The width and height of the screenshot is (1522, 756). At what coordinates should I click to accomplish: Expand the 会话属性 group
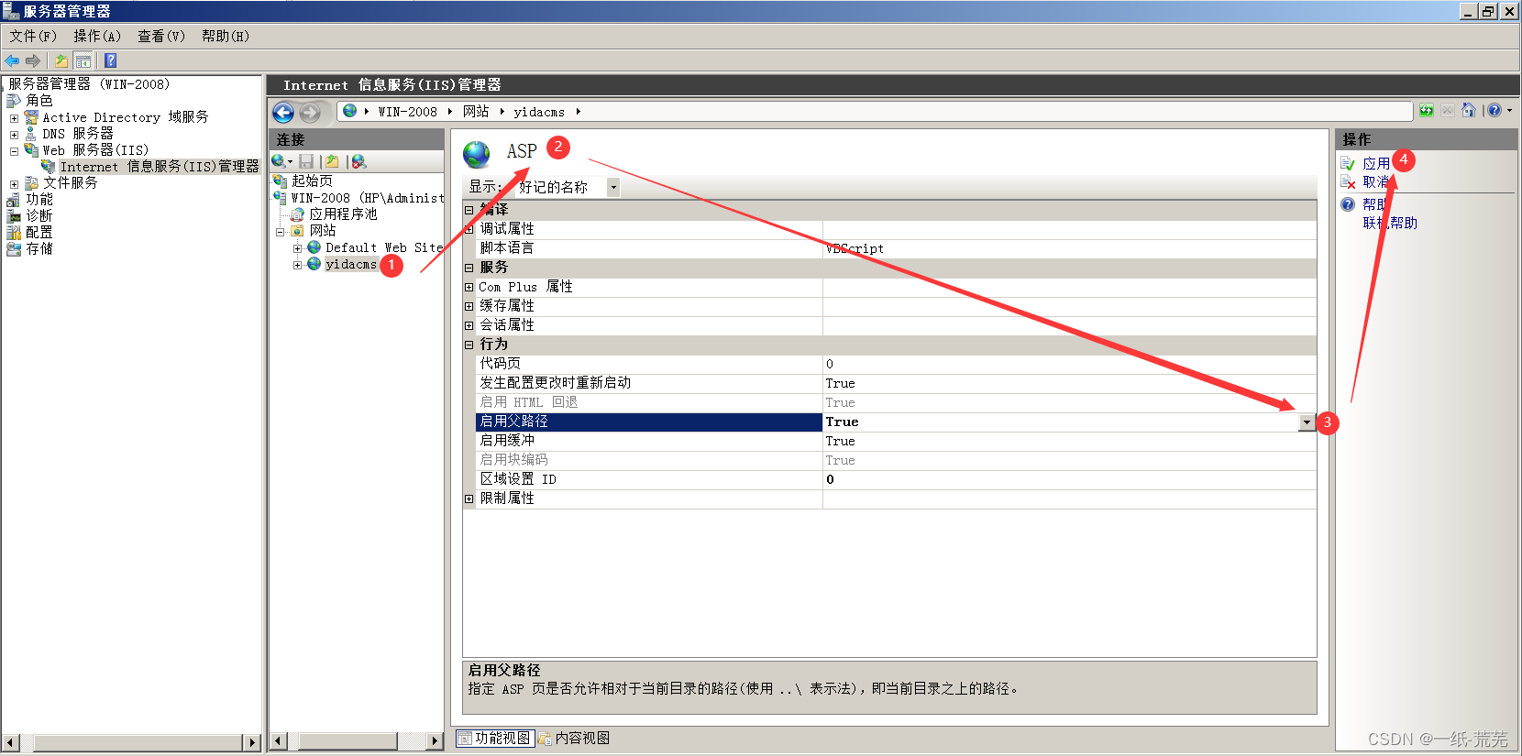coord(469,325)
